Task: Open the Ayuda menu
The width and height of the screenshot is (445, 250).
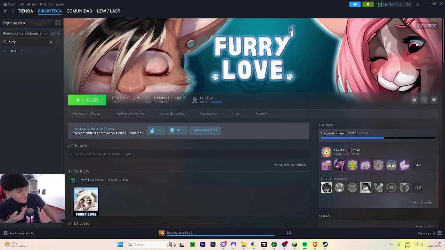Action: point(60,4)
